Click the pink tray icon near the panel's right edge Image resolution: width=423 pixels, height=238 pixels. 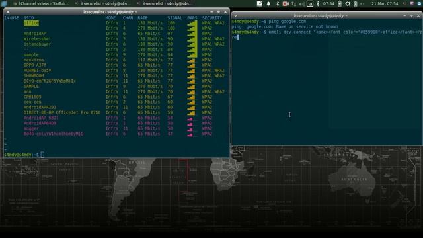[x=412, y=3]
